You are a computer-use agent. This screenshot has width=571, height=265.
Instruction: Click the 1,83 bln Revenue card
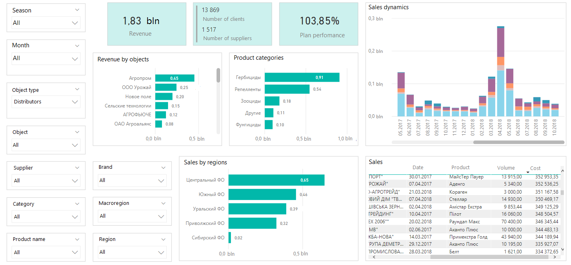pyautogui.click(x=147, y=24)
